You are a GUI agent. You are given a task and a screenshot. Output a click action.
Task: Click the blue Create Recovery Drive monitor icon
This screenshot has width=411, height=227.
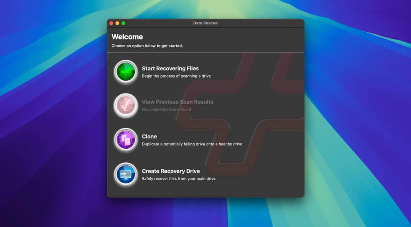click(126, 174)
